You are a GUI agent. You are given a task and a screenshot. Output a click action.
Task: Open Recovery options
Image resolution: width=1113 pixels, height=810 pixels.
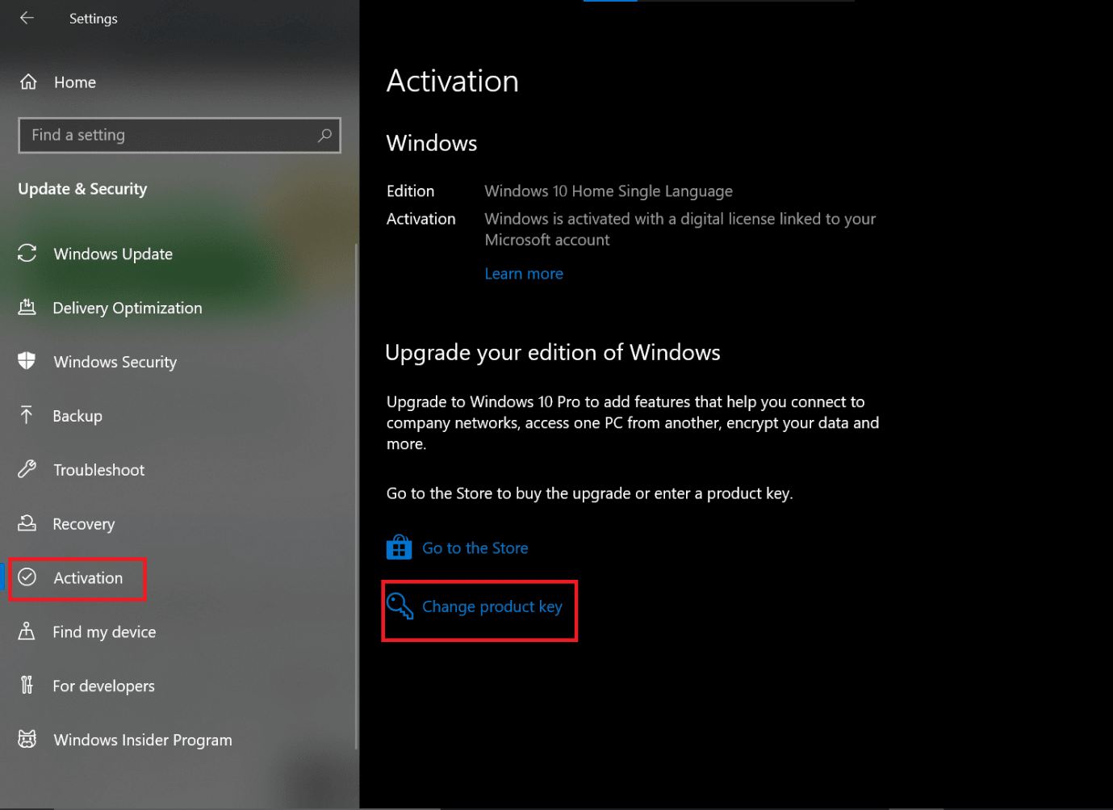84,524
